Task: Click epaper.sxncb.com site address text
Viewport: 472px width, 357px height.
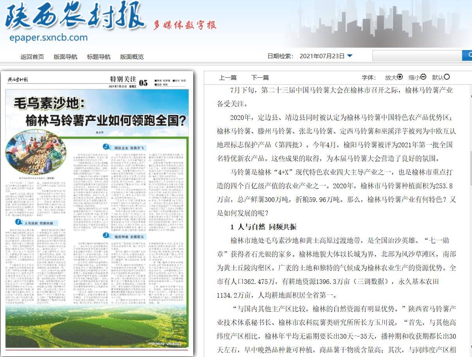Action: 48,38
